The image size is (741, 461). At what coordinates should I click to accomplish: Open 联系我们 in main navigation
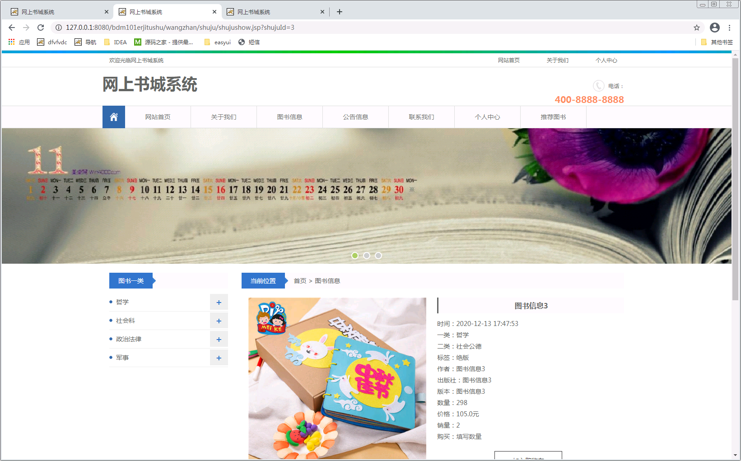point(422,117)
